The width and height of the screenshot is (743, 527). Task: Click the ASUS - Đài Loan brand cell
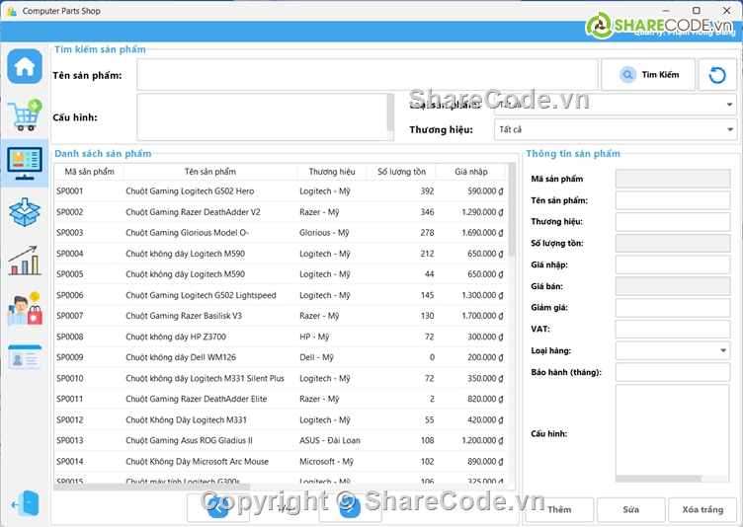pos(330,440)
